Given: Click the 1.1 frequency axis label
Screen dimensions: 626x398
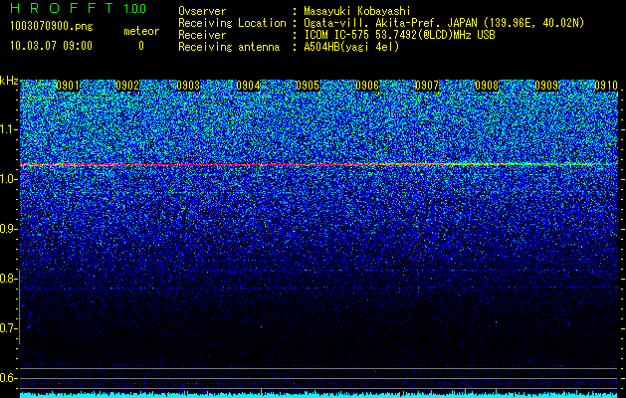Looking at the screenshot, I should (x=9, y=129).
